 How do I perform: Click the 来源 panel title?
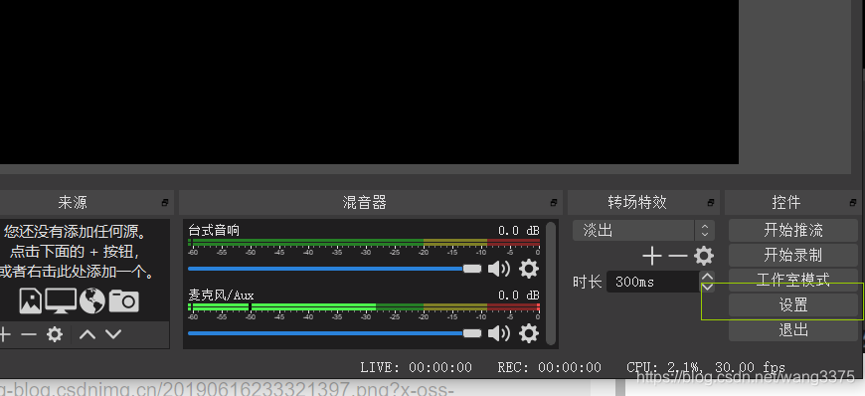point(73,203)
